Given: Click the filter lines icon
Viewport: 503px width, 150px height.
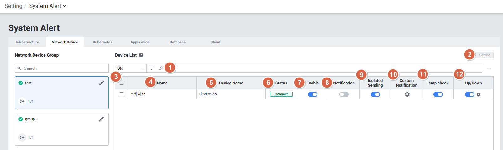Looking at the screenshot, I should [151, 68].
